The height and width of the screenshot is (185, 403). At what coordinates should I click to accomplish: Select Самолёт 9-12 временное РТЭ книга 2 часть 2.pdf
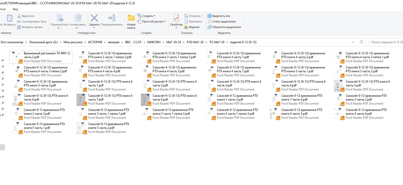point(363,100)
